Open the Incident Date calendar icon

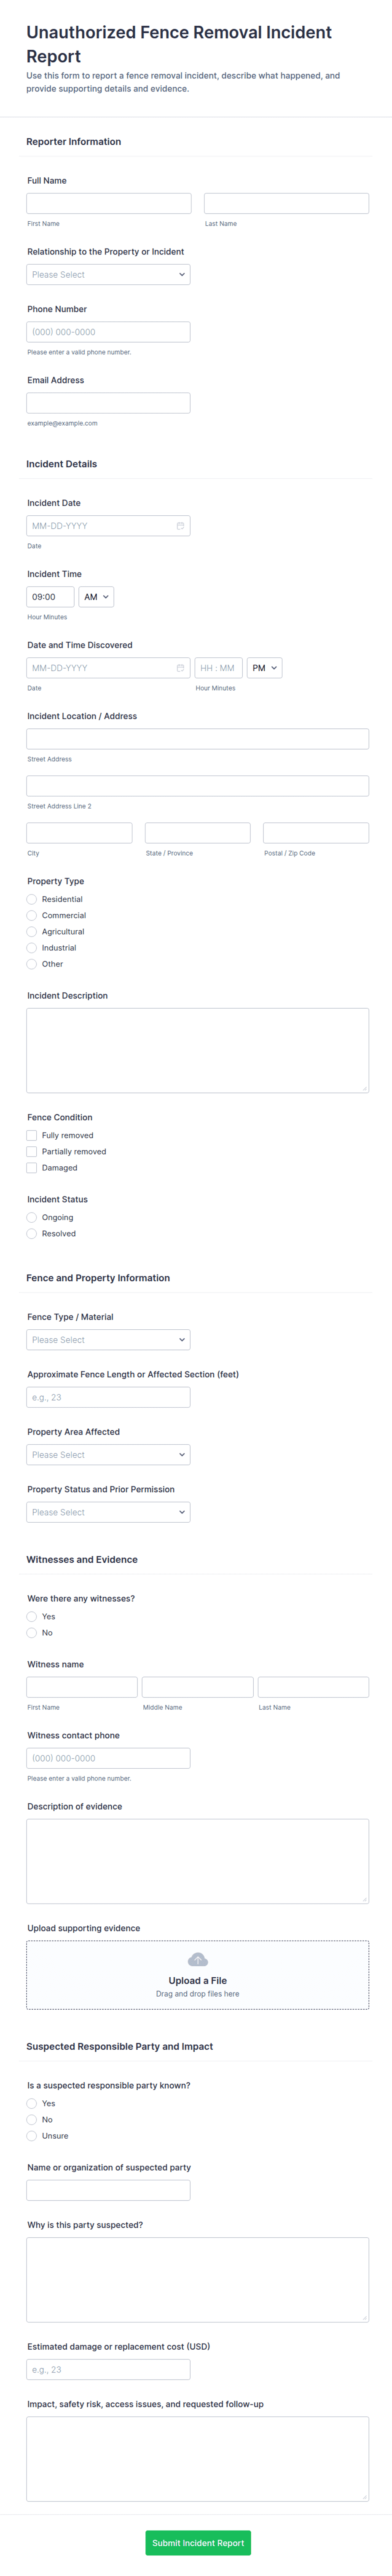click(180, 526)
